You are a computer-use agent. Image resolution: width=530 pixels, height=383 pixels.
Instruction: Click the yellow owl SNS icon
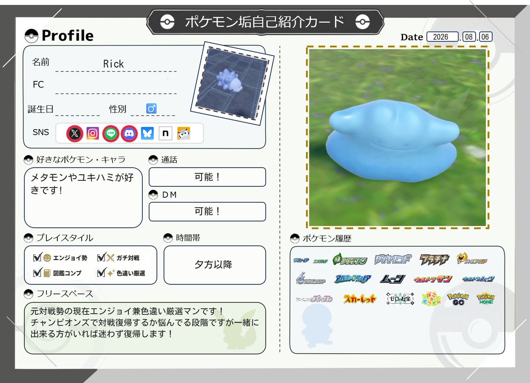183,133
